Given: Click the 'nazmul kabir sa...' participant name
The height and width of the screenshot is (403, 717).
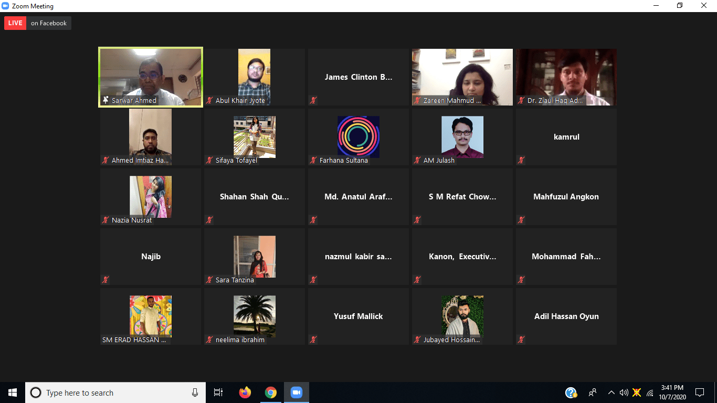Looking at the screenshot, I should pos(358,257).
